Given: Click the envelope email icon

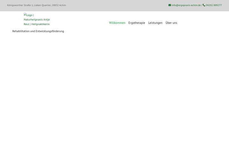Looking at the screenshot, I should point(170,5).
